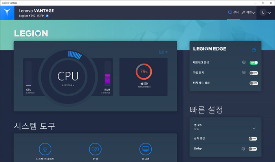Open the 시스템 업데이트 icon
Image resolution: width=275 pixels, height=162 pixels.
pyautogui.click(x=45, y=149)
